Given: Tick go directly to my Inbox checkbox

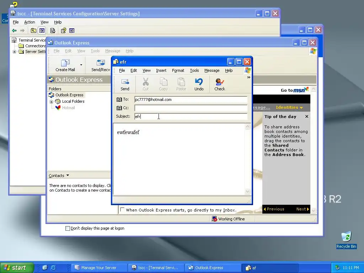Looking at the screenshot, I should 122,209.
